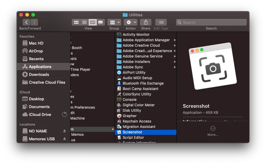
Task: Switch to column view
Action: click(x=93, y=22)
